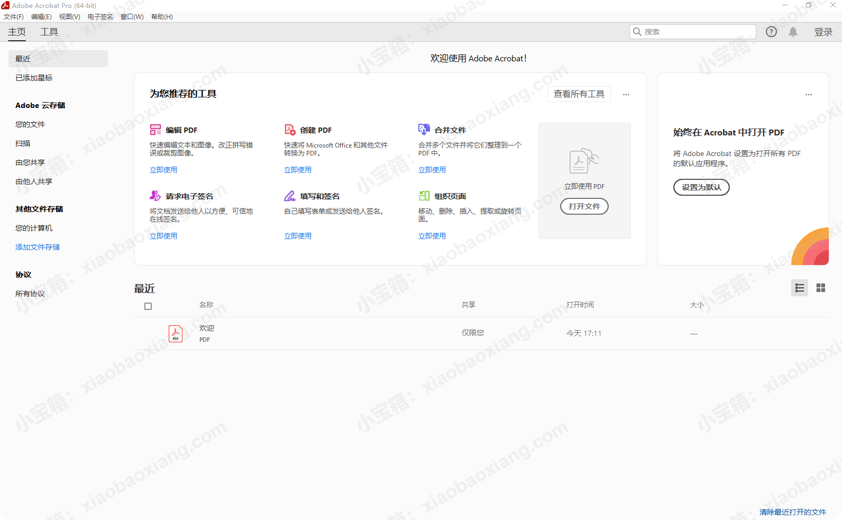Viewport: 842px width, 520px height.
Task: Open the recommended tools more-options ellipsis
Action: [626, 95]
